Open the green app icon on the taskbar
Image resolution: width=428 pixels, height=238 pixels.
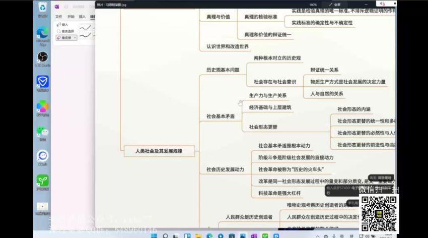(265, 236)
